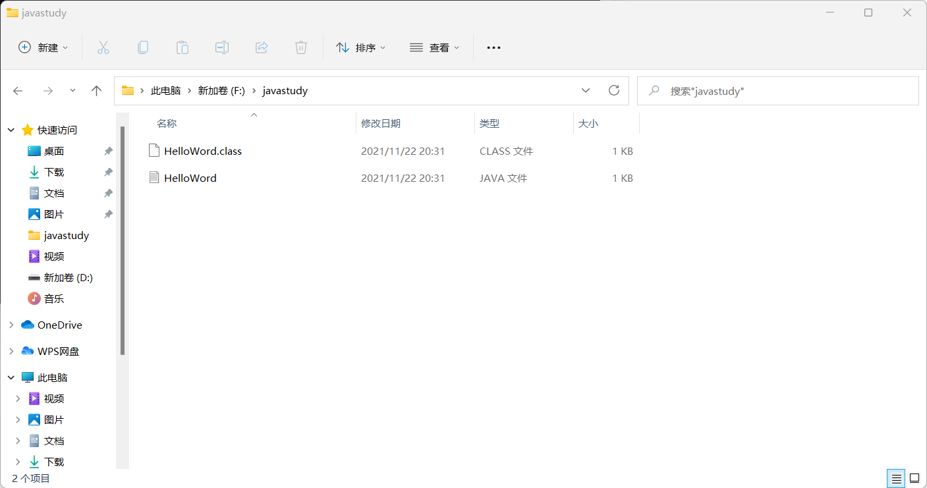Switch to large thumbnails view
The width and height of the screenshot is (927, 488).
(x=914, y=478)
